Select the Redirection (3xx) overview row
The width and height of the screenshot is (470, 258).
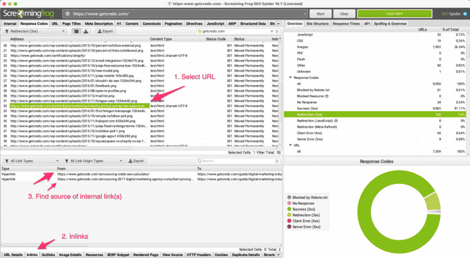coord(375,114)
